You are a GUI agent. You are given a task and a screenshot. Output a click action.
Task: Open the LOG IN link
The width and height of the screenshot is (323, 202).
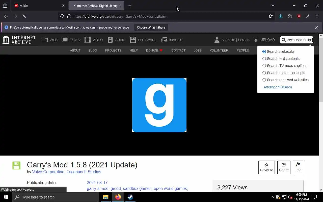point(244,40)
